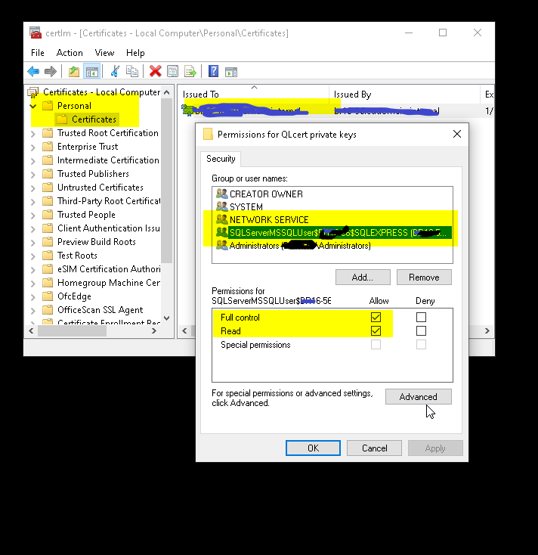
Task: Expand the Enterprise Trust tree node
Action: pos(33,147)
